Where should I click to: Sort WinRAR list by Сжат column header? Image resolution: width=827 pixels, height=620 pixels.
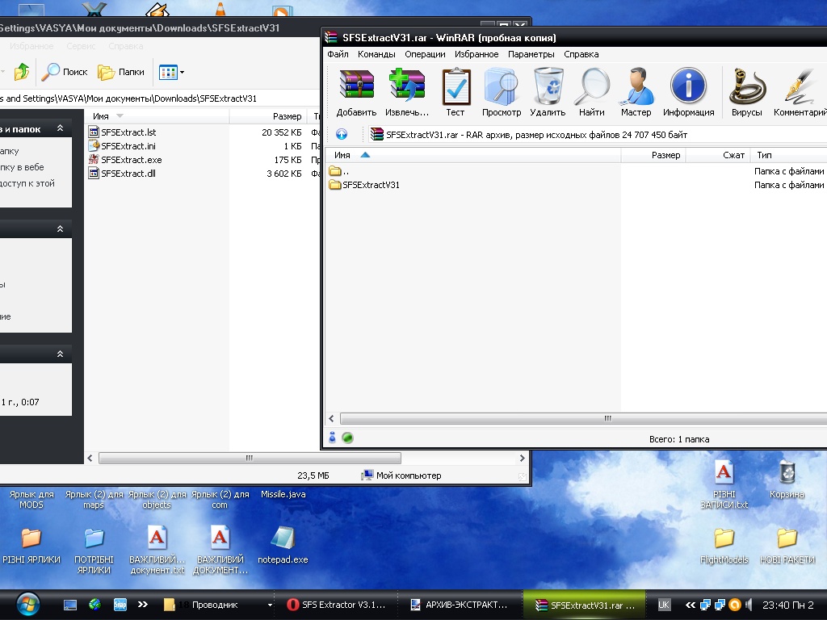click(717, 155)
